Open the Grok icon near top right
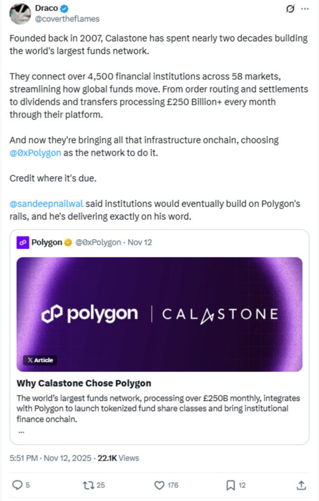This screenshot has width=319, height=501. [x=290, y=9]
